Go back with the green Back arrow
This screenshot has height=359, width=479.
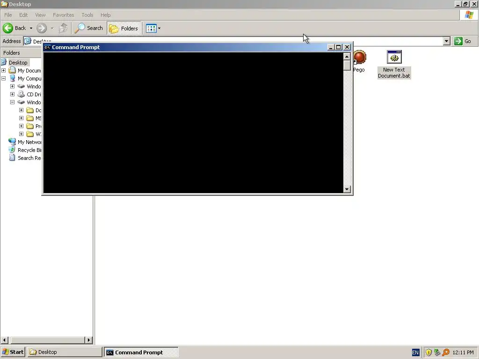(x=8, y=28)
